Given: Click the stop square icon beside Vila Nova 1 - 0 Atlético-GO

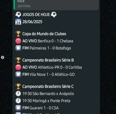Looking at the screenshot, I should coord(18,74).
